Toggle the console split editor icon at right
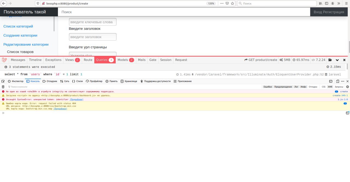 pos(348,113)
